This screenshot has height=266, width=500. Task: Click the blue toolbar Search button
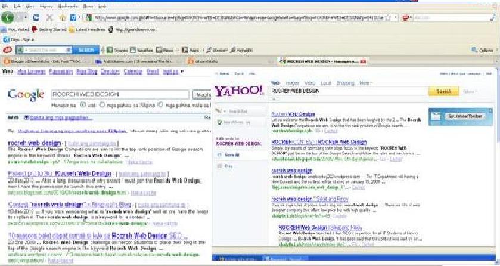pos(86,50)
